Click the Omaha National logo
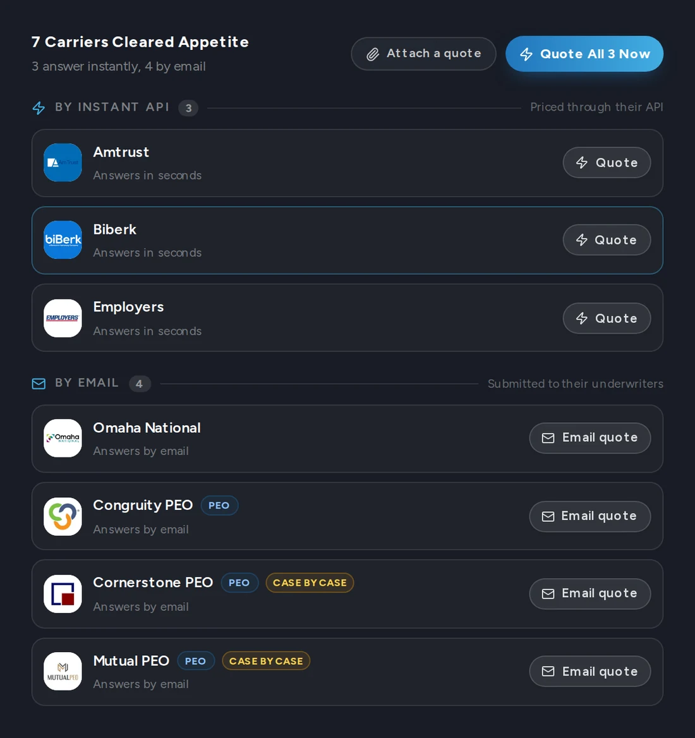The image size is (695, 738). point(63,439)
